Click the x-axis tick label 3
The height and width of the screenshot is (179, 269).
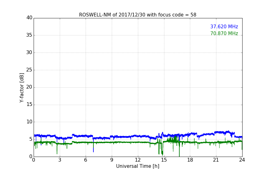(x=60, y=160)
